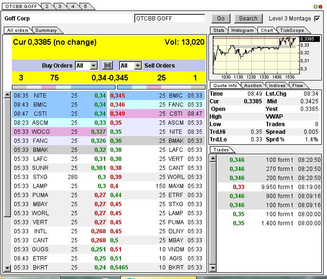
Task: Open the Sell Orders filter dropdown
Action: click(x=138, y=66)
